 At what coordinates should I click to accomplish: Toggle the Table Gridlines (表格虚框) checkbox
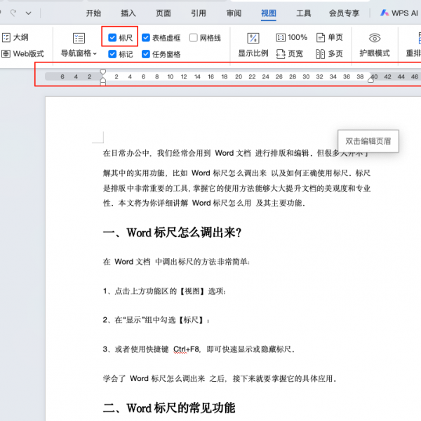coord(146,38)
